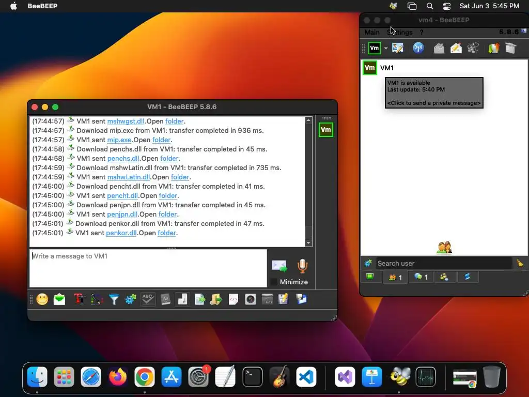Click the blue funnel filter icon
This screenshot has height=397, width=529.
point(114,299)
